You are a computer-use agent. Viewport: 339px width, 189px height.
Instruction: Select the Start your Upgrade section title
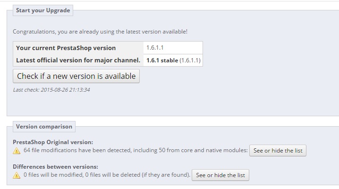[43, 10]
